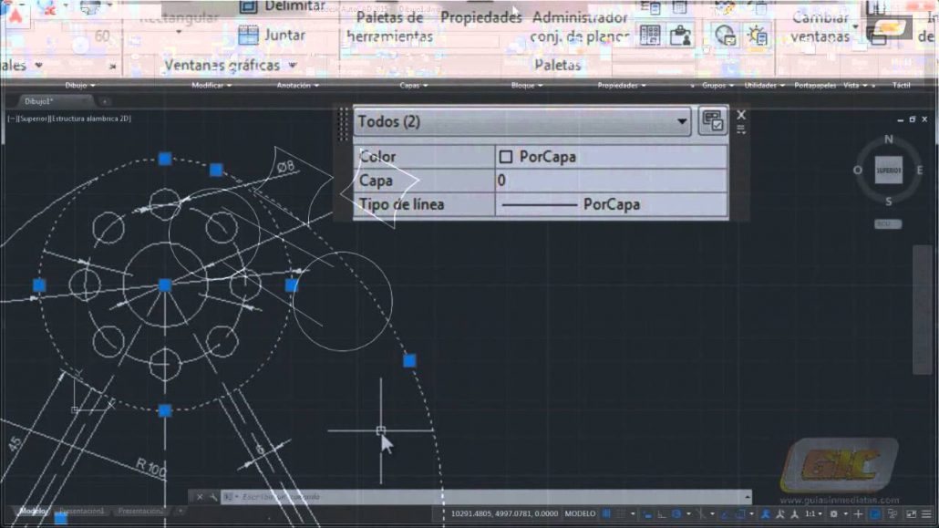
Task: Expand the Todos (2) selection dropdown
Action: coord(682,121)
